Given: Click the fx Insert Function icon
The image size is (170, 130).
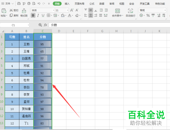Looking at the screenshot, I should point(46,25).
